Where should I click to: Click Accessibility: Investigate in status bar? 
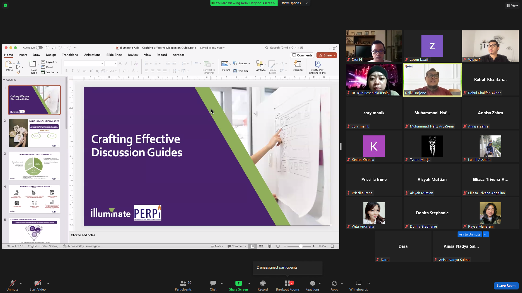pyautogui.click(x=82, y=246)
